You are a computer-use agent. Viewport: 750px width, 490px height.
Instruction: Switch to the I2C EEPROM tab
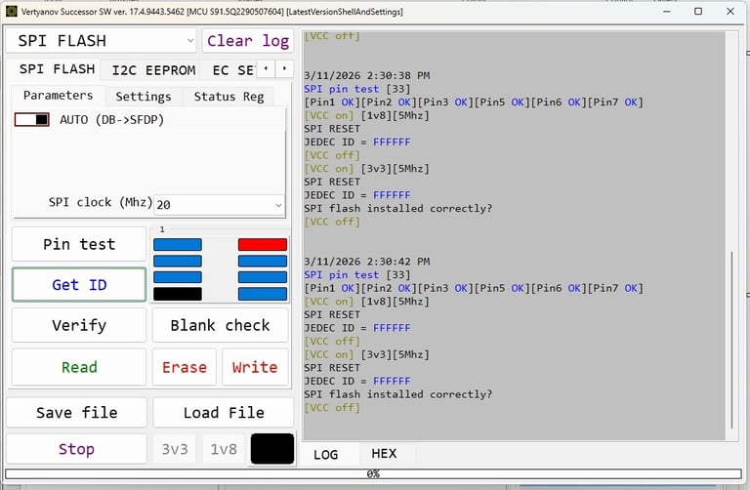point(153,70)
